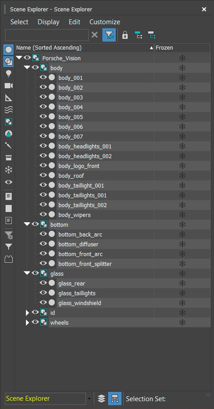
Task: Click the lock cell editing padlock icon
Action: 125,35
